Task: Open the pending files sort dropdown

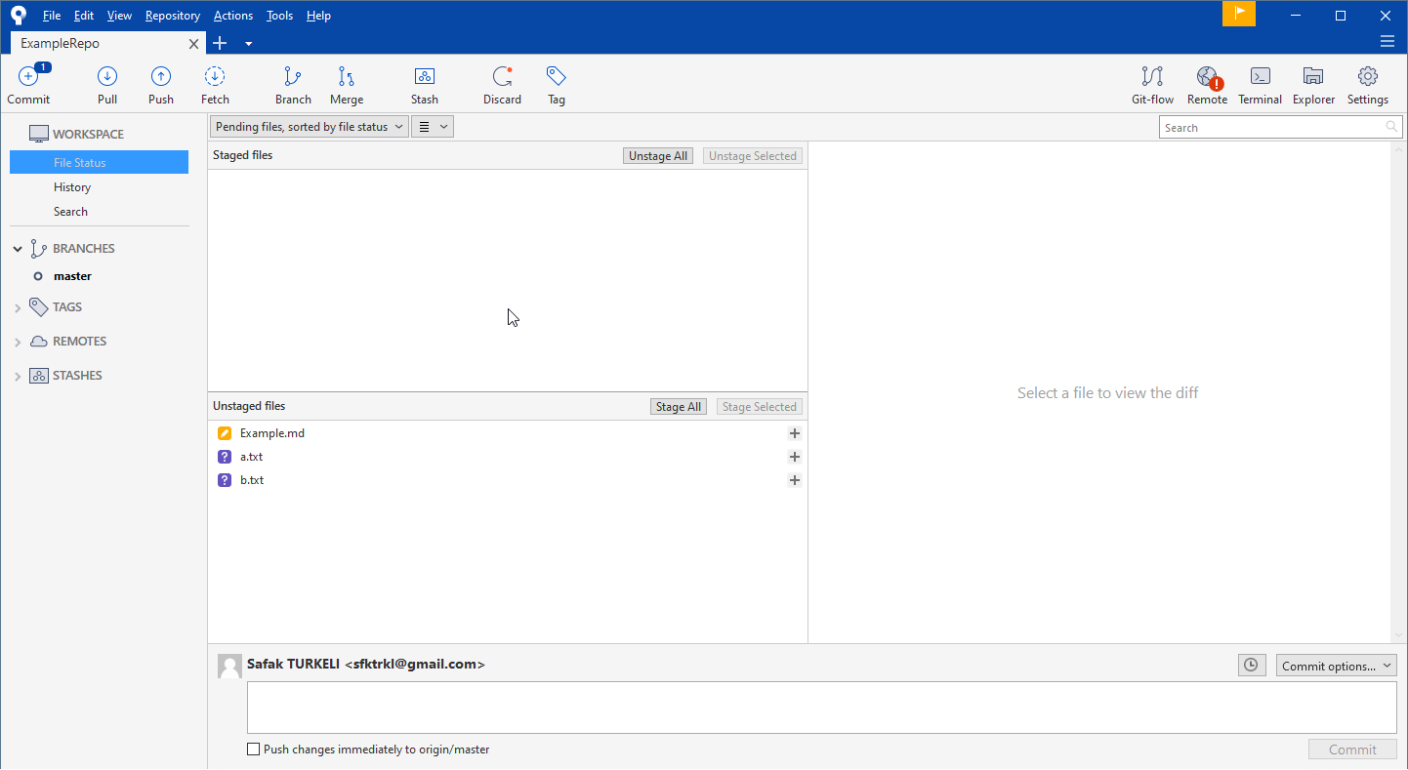Action: (x=309, y=127)
